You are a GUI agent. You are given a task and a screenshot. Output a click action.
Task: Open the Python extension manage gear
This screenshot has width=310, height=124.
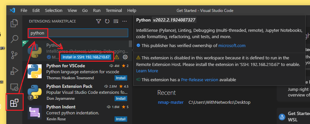pos(125,57)
